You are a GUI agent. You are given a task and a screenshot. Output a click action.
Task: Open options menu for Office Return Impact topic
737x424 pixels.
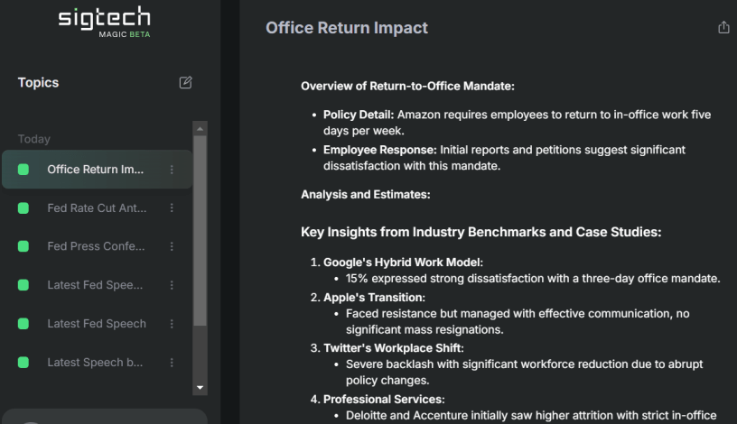pos(172,170)
